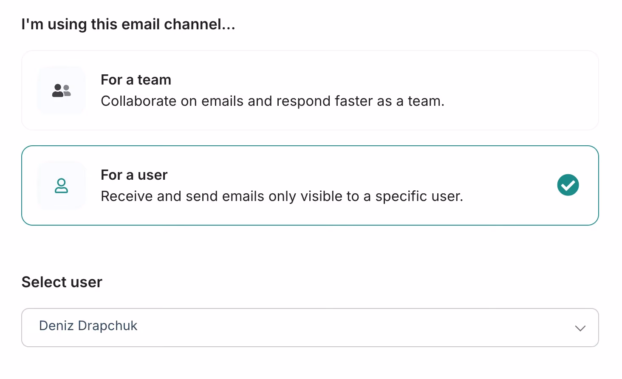Image resolution: width=622 pixels, height=379 pixels.
Task: Toggle the selected checkmark on 'For a user'
Action: click(x=568, y=185)
